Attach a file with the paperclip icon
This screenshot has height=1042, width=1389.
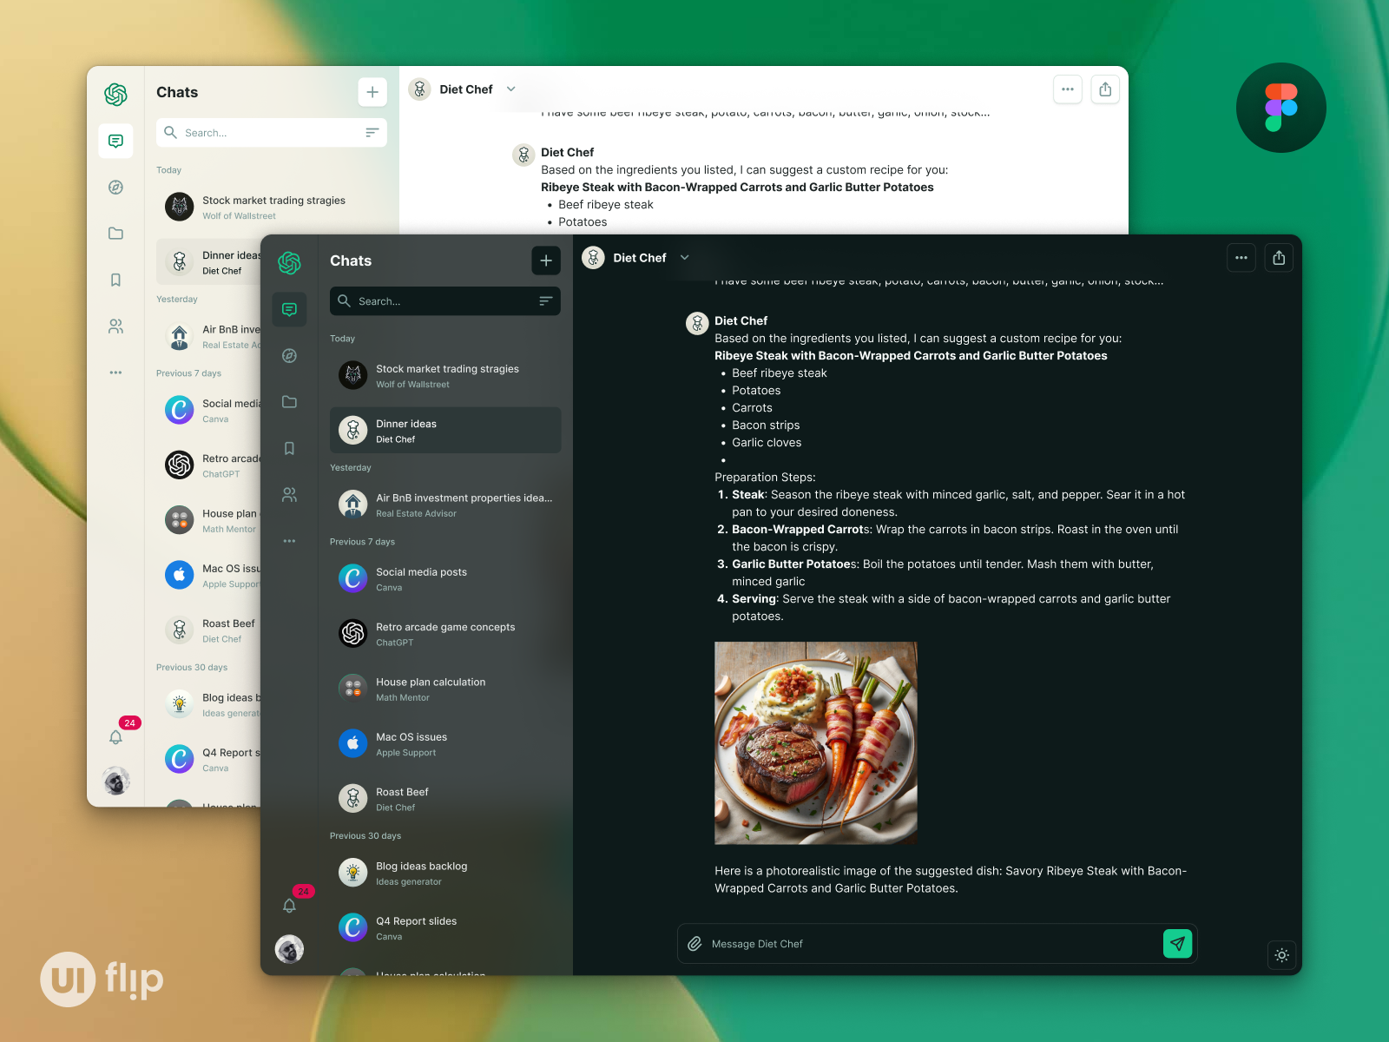(694, 943)
